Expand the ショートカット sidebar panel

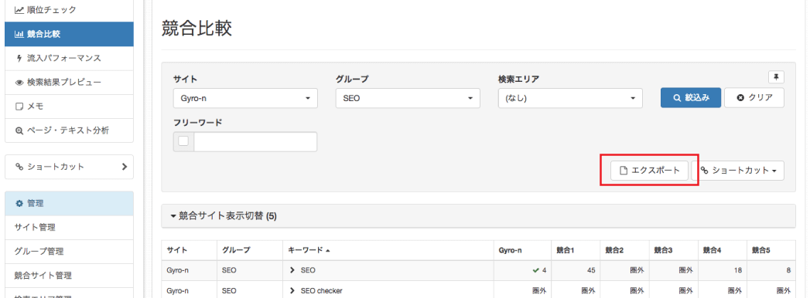click(69, 167)
